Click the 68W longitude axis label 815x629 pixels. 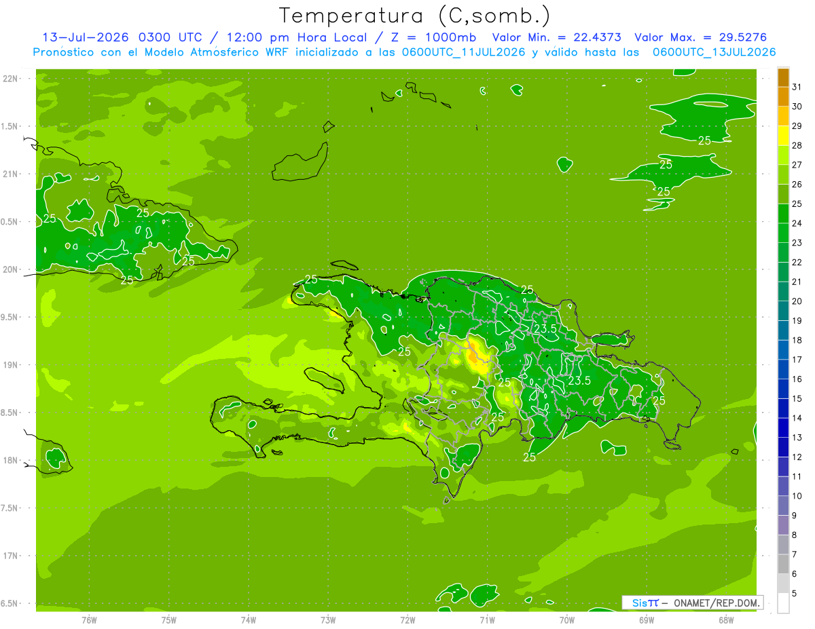(726, 620)
